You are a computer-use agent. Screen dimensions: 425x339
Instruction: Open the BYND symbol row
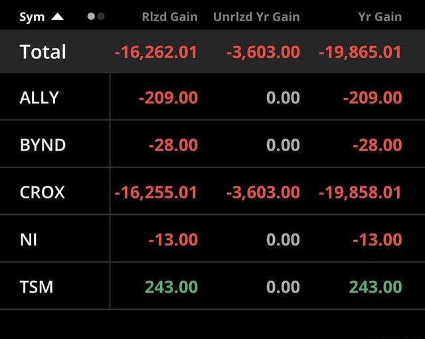pos(43,145)
